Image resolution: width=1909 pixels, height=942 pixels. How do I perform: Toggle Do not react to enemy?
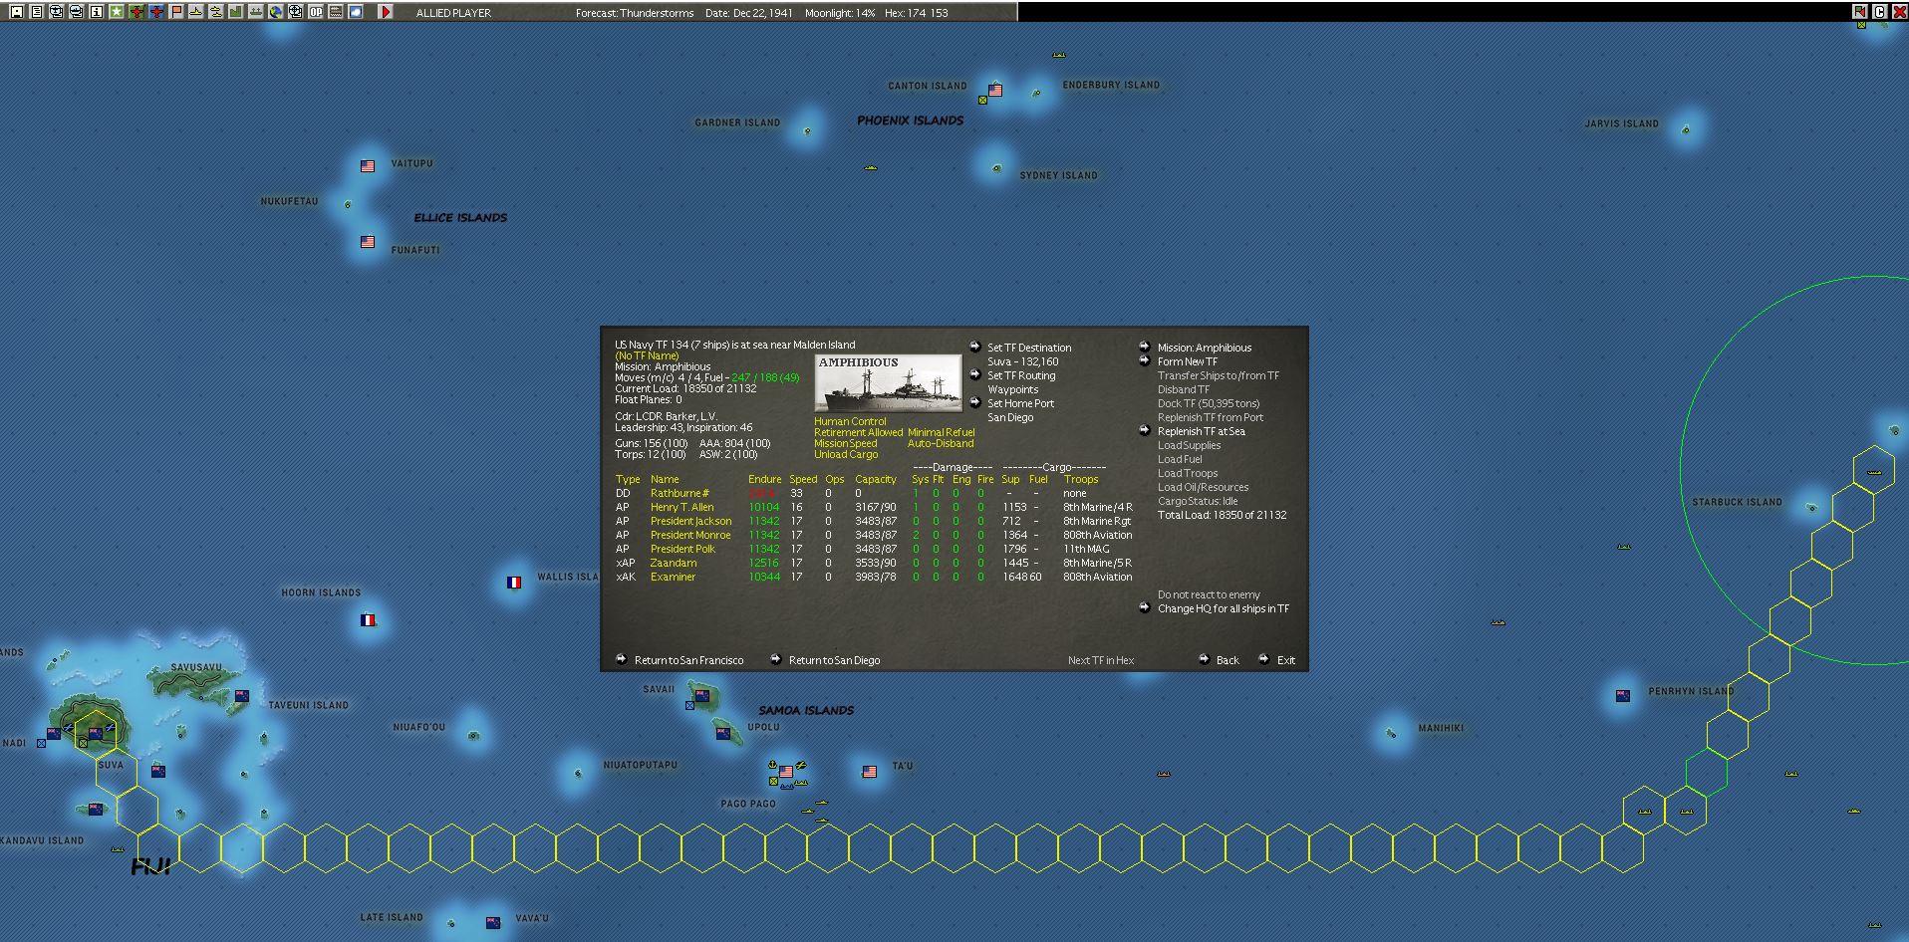[1209, 594]
